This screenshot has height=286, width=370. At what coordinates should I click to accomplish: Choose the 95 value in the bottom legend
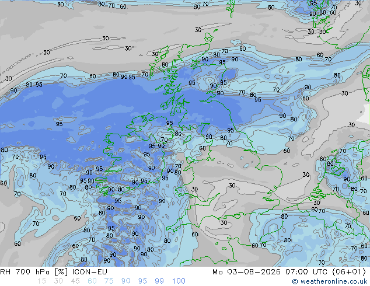coord(142,281)
